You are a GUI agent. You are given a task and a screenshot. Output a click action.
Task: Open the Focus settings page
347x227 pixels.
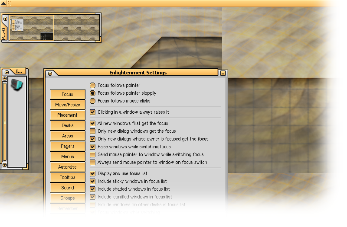pyautogui.click(x=68, y=94)
